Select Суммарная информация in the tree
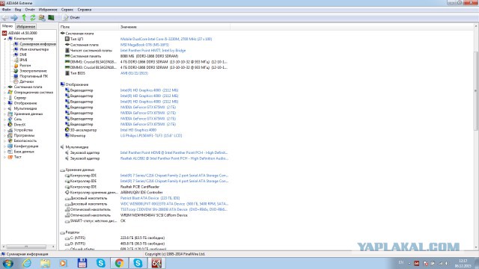Image resolution: width=479 pixels, height=269 pixels. (x=35, y=44)
